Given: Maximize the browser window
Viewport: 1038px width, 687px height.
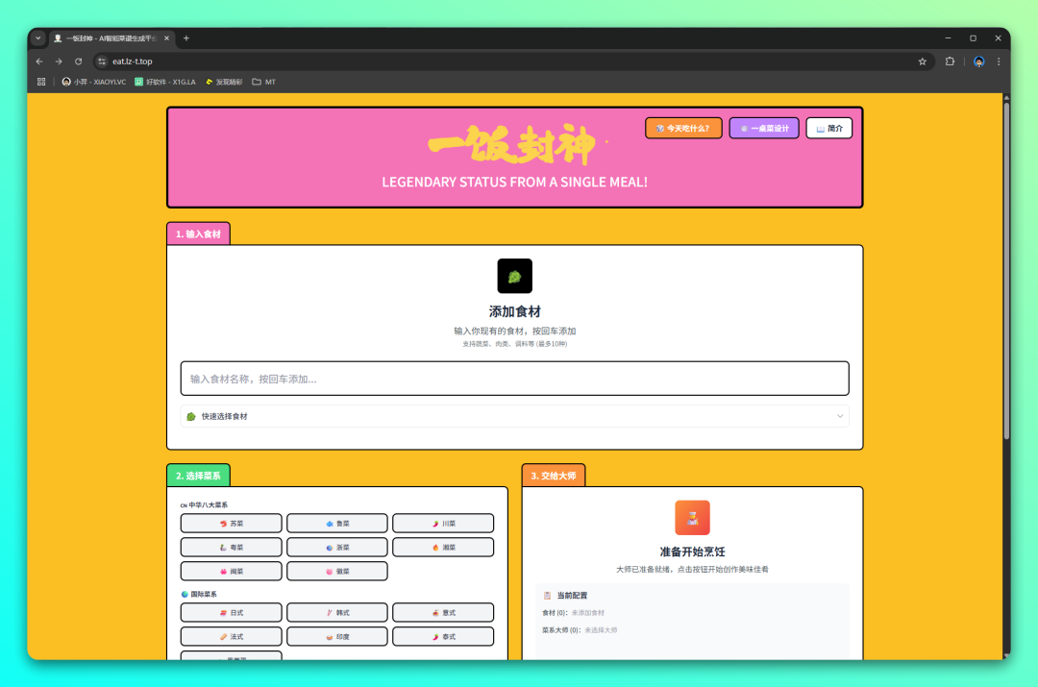Looking at the screenshot, I should pos(973,38).
